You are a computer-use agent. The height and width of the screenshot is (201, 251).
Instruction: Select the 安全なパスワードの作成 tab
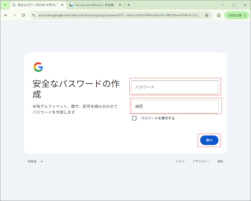click(38, 5)
